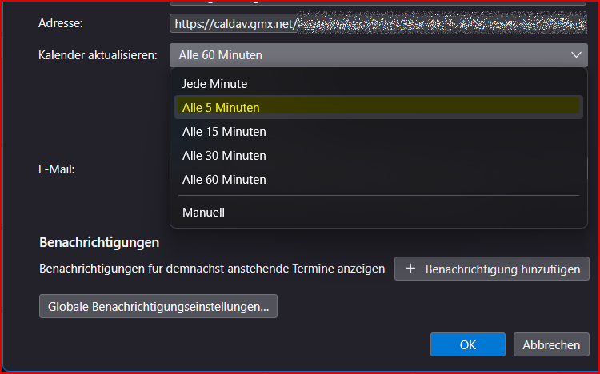Viewport: 600px width, 374px height.
Task: Choose the Manuell refresh option
Action: pos(378,213)
